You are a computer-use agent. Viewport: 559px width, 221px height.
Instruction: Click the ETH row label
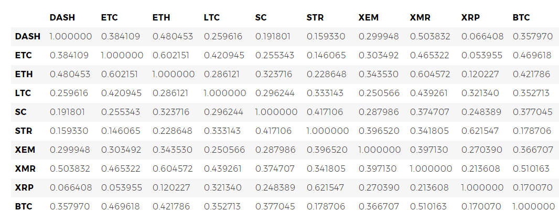24,74
